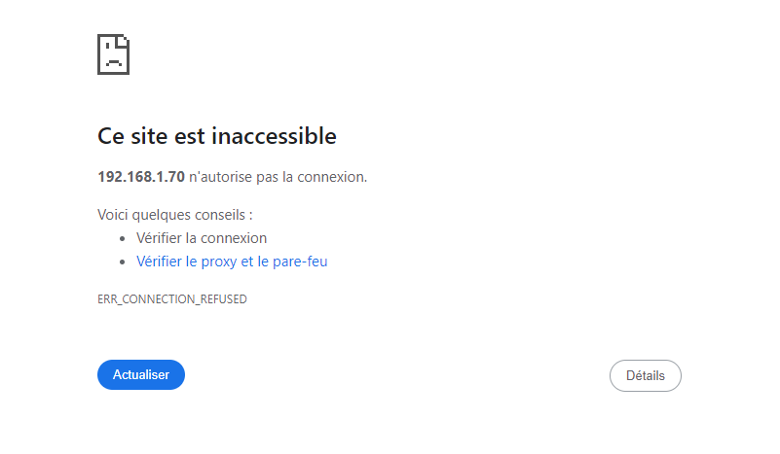The image size is (780, 454).
Task: Select the Vérifier la connexion tip text
Action: pyautogui.click(x=202, y=238)
